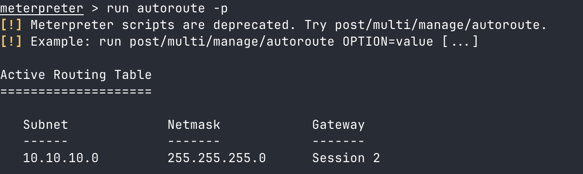Click the Netmask column header
Screen dimensions: 583x174
pyautogui.click(x=194, y=125)
